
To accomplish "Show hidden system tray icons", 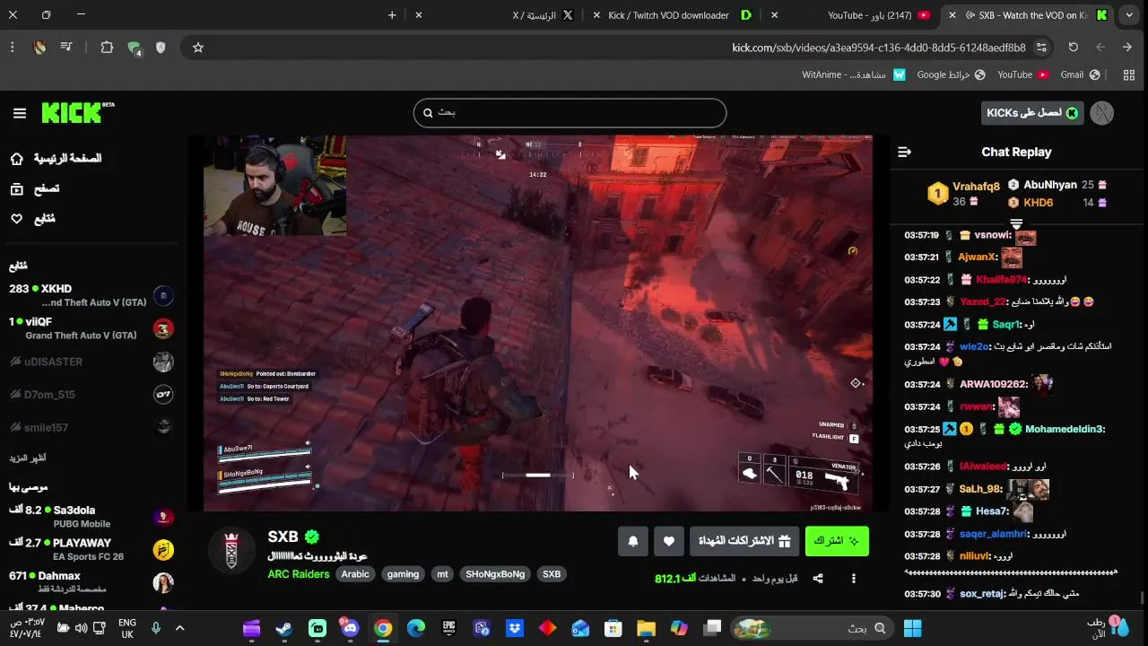I will (179, 628).
